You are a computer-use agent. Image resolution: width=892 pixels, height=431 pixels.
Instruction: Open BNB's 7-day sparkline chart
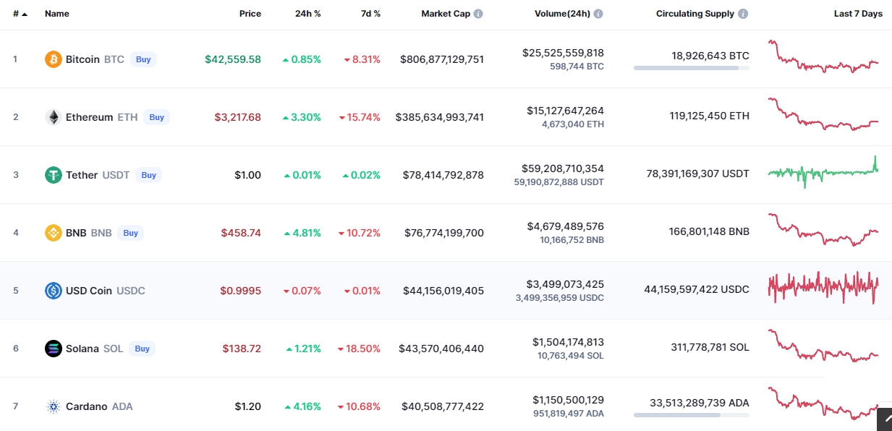pyautogui.click(x=823, y=230)
